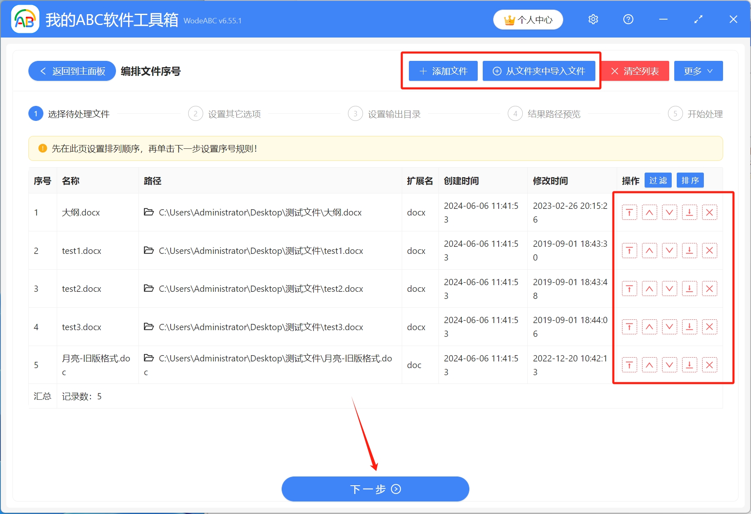751x514 pixels.
Task: Delete the 月亮-旧版格式.doc row
Action: tap(709, 365)
